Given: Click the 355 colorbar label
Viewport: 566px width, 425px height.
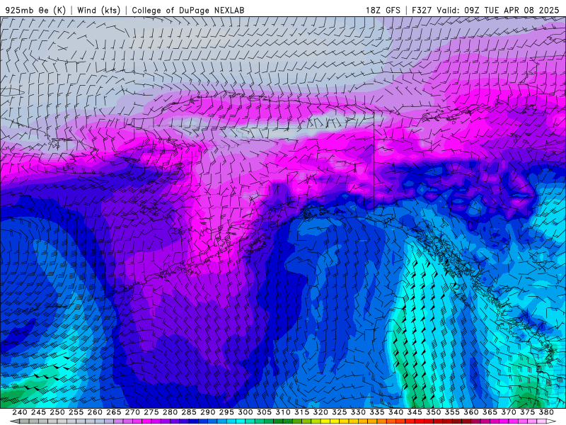Looking at the screenshot, I should point(452,412).
